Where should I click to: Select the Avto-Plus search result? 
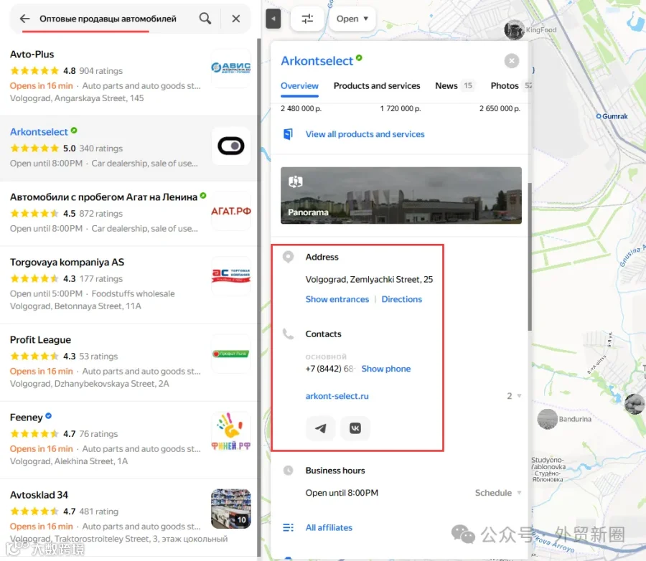point(128,77)
